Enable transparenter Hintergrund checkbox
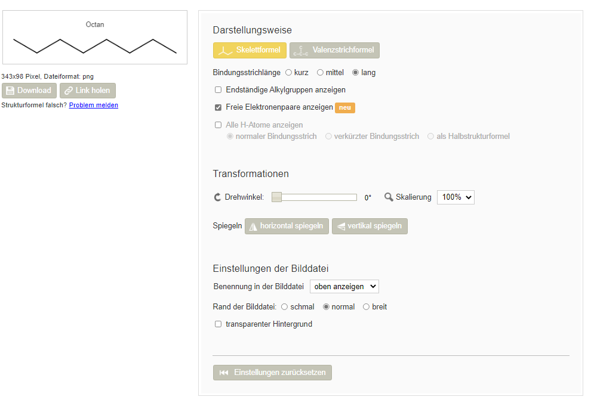 pos(218,324)
